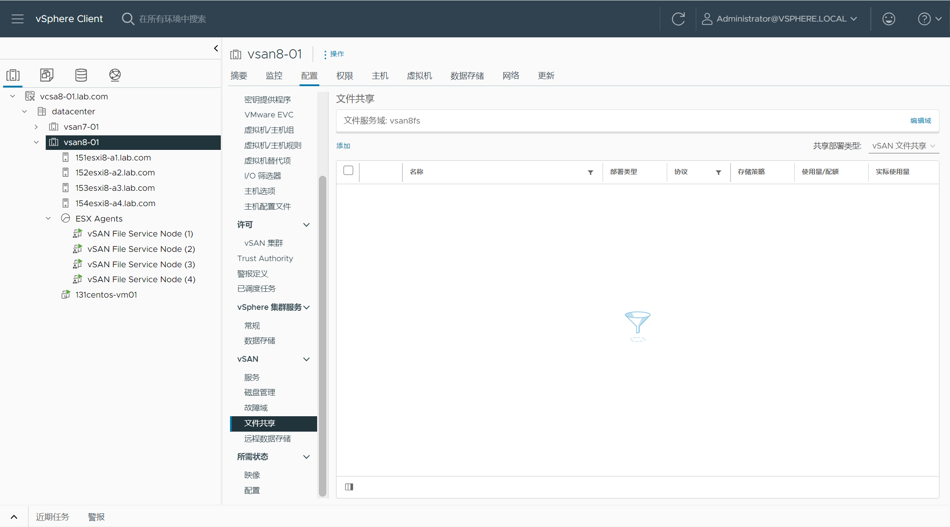Toggle the select-all shares checkbox

point(348,171)
